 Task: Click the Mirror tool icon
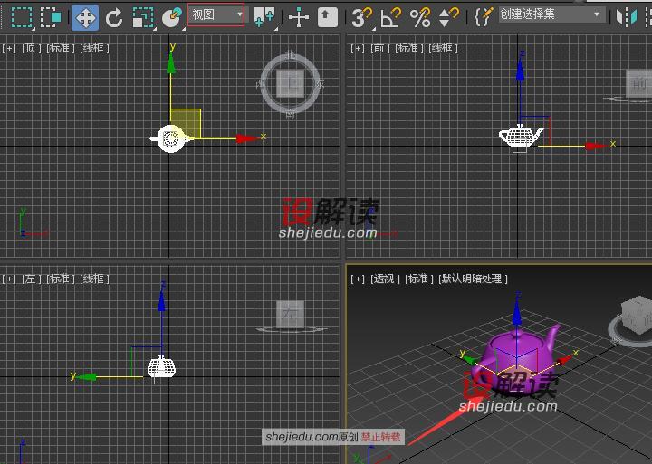[627, 17]
